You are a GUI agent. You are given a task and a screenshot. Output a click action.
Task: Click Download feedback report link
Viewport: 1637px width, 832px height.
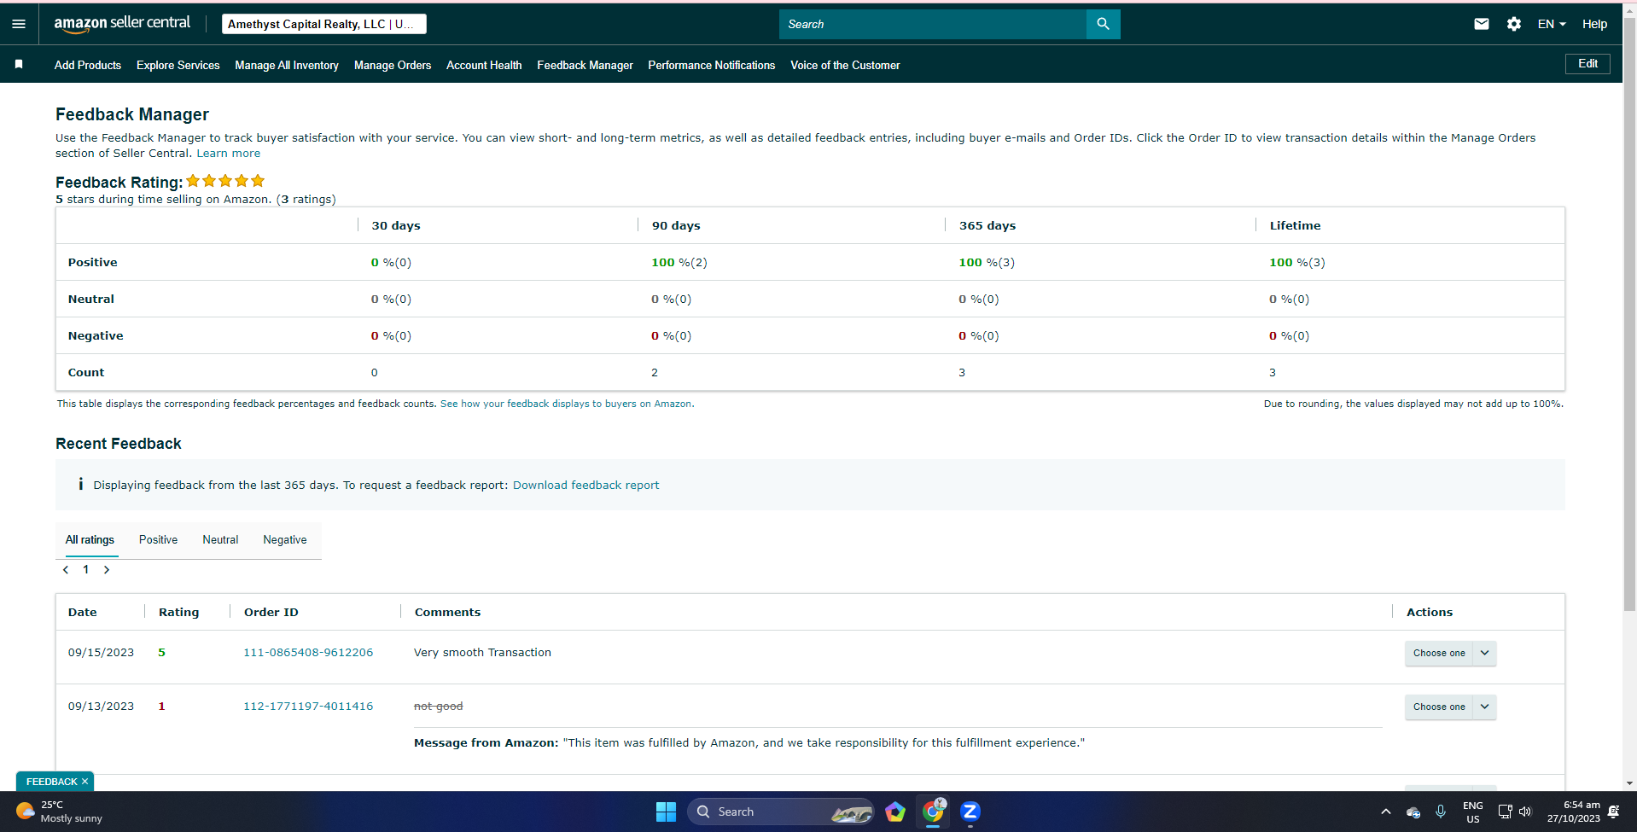(586, 485)
